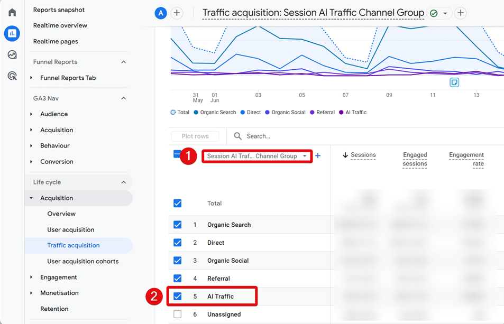
Task: Sort by Sessions descending arrow
Action: click(x=345, y=155)
